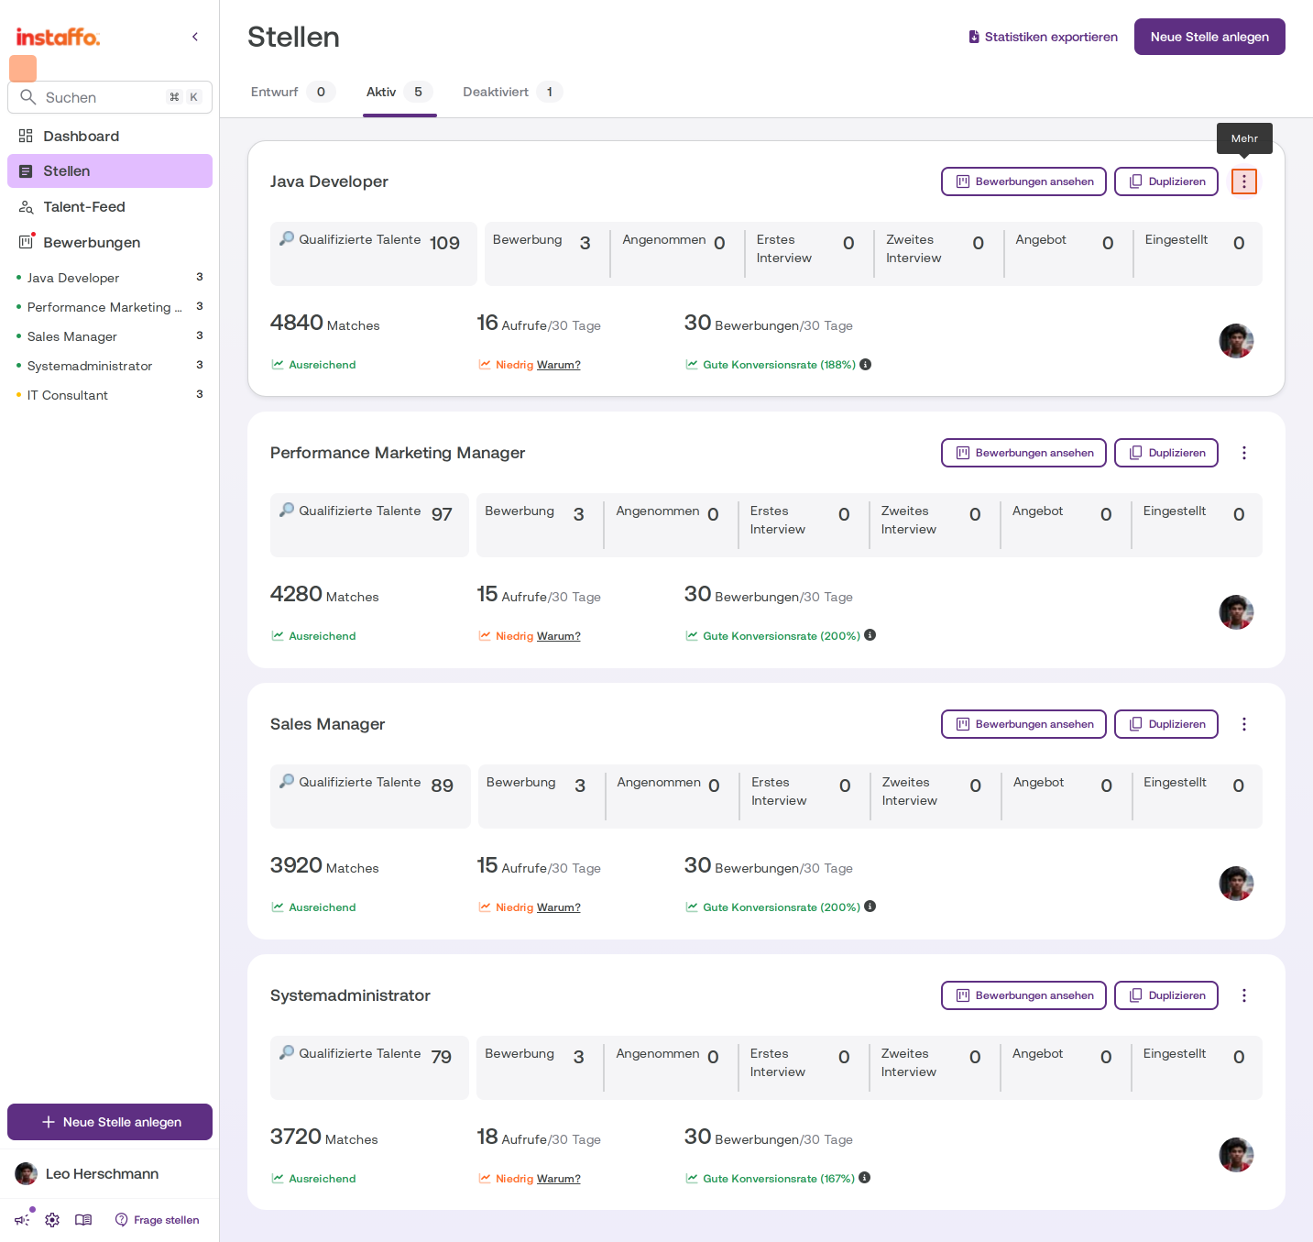Image resolution: width=1313 pixels, height=1242 pixels.
Task: Click Duplizieren on the Sales Manager card
Action: pyautogui.click(x=1166, y=724)
